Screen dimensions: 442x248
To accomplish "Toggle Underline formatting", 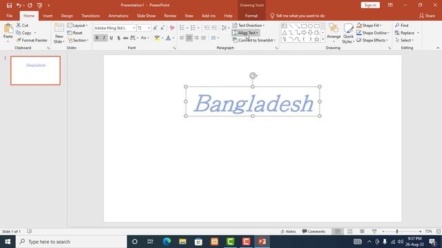I will click(111, 38).
